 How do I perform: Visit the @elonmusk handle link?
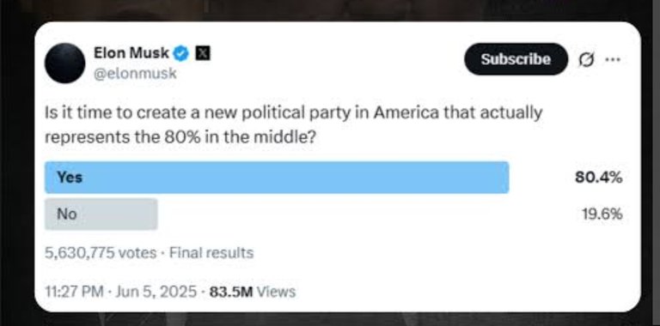click(x=135, y=74)
